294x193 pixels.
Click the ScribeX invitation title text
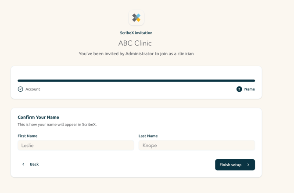coord(136,33)
